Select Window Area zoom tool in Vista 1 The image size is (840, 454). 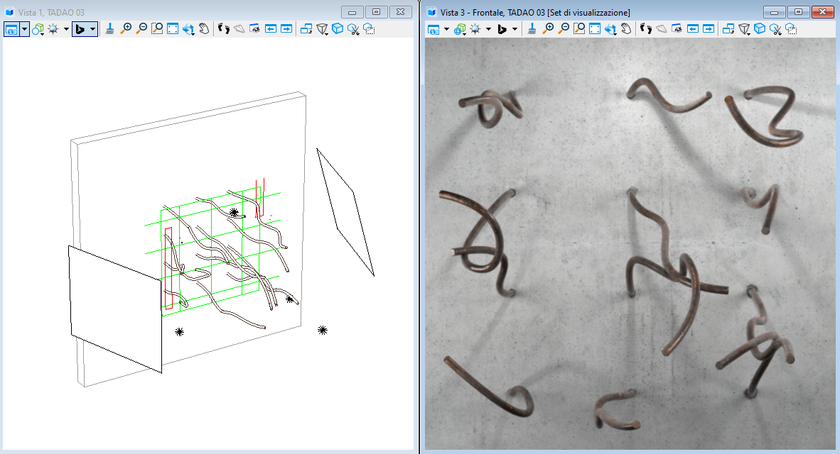[157, 29]
